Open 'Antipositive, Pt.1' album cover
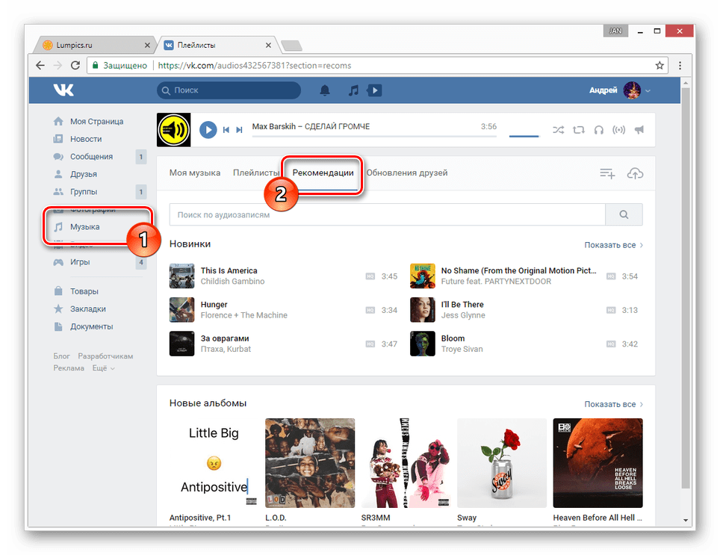The height and width of the screenshot is (555, 720). tap(214, 462)
